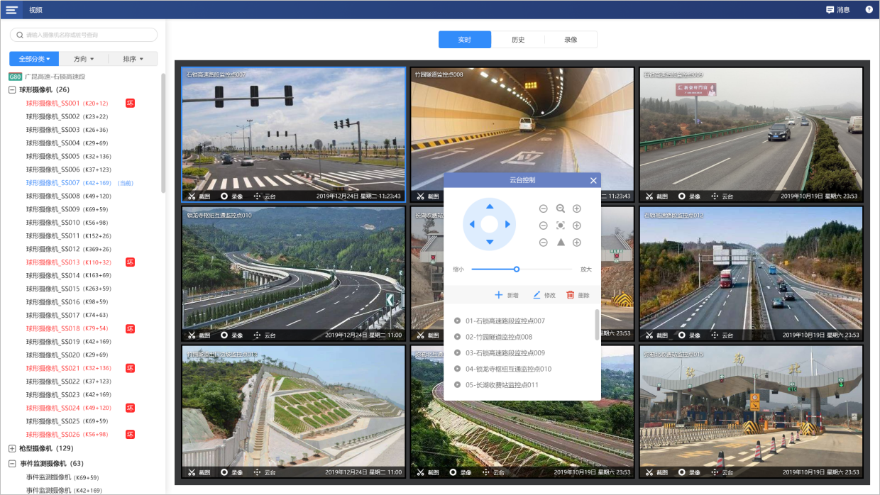Click plus button in focus-frame row
880x495 pixels.
coord(577,226)
